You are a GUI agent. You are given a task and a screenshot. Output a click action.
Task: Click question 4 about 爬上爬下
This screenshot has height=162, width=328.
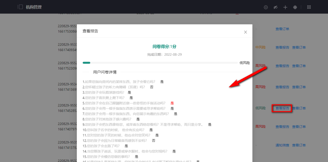click(x=104, y=98)
